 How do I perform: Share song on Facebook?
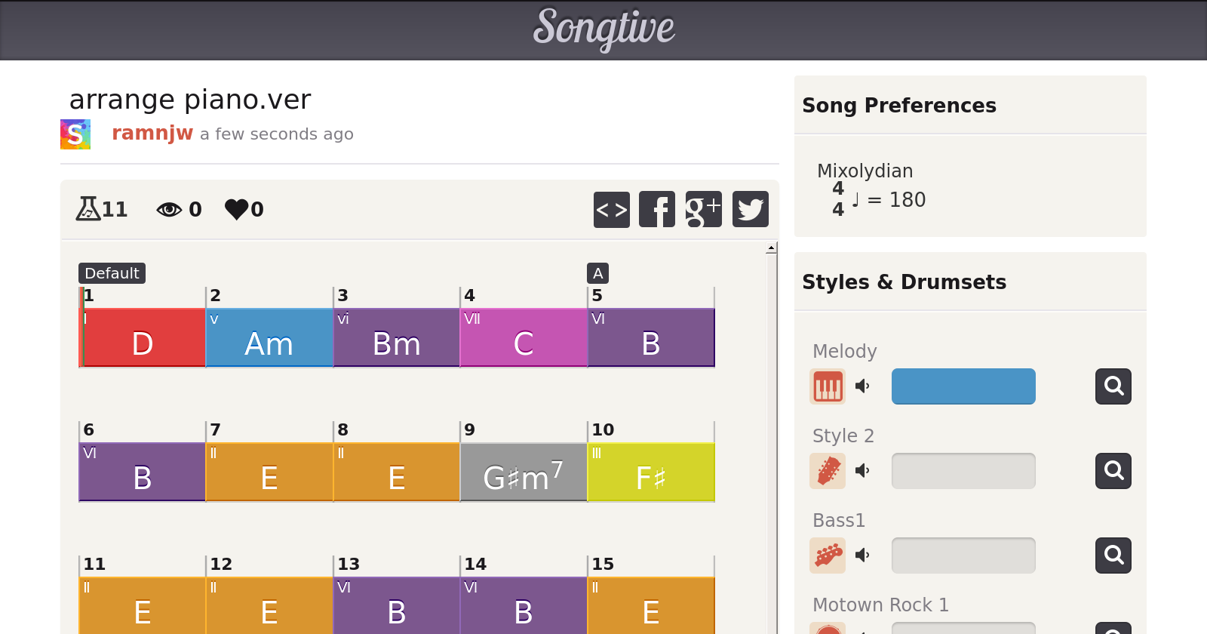(657, 209)
